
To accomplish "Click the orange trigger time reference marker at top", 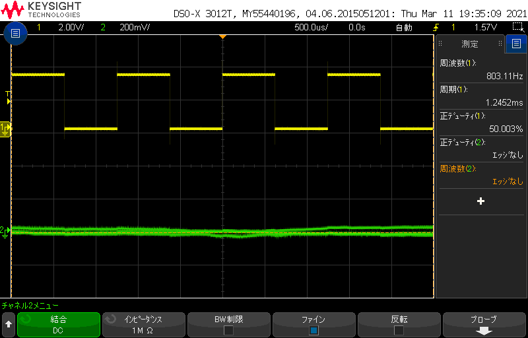I will (222, 36).
